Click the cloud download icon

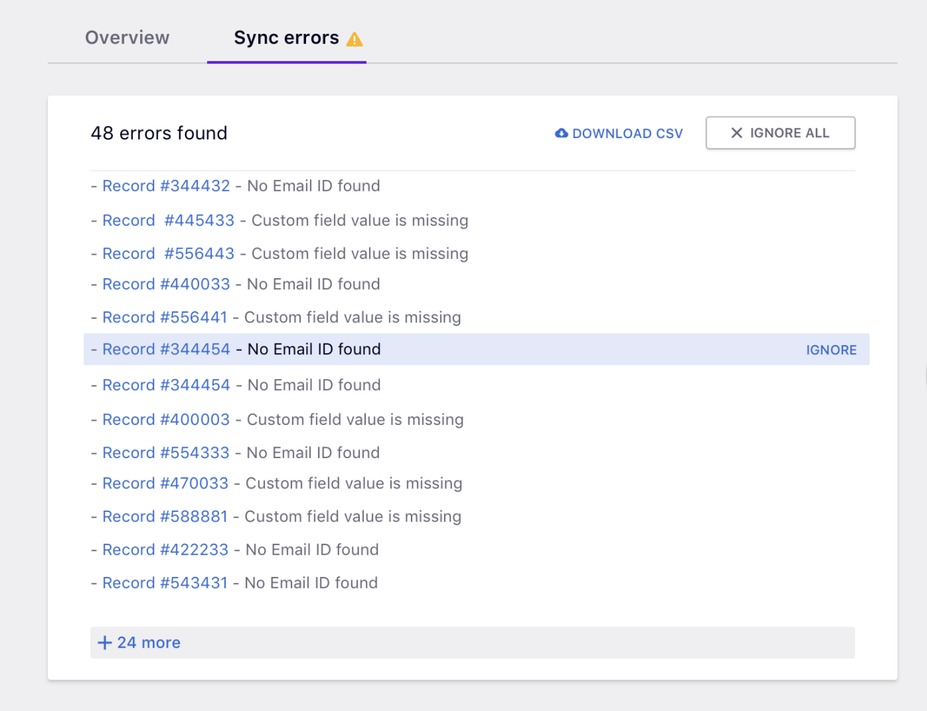(x=561, y=133)
